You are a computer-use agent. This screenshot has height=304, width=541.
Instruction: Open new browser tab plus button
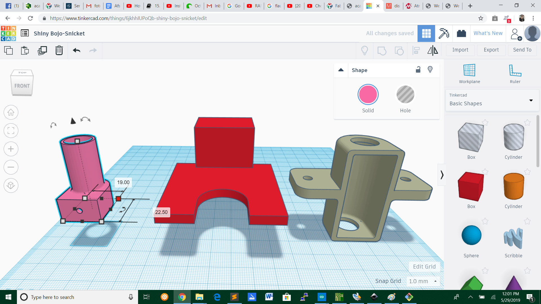[470, 6]
